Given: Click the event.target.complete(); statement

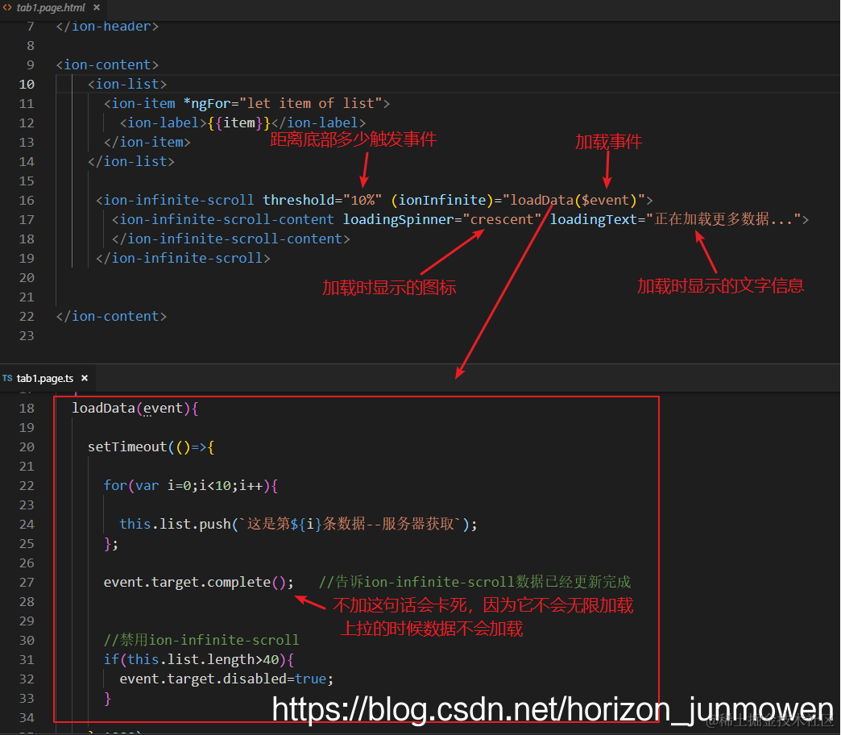Looking at the screenshot, I should (199, 582).
